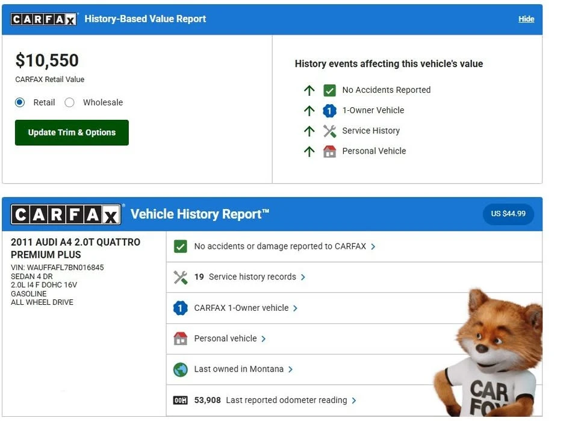
Task: Expand the Last reported odometer reading chevron
Action: click(354, 401)
